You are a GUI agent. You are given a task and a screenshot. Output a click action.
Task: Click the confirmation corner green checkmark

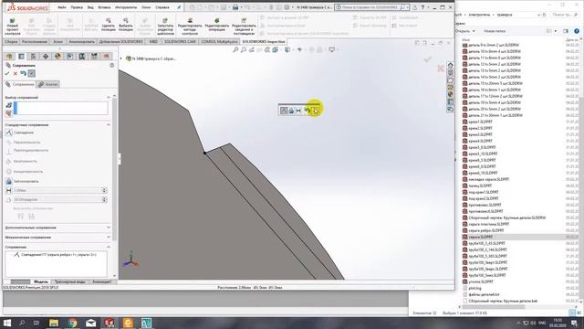tap(428, 59)
